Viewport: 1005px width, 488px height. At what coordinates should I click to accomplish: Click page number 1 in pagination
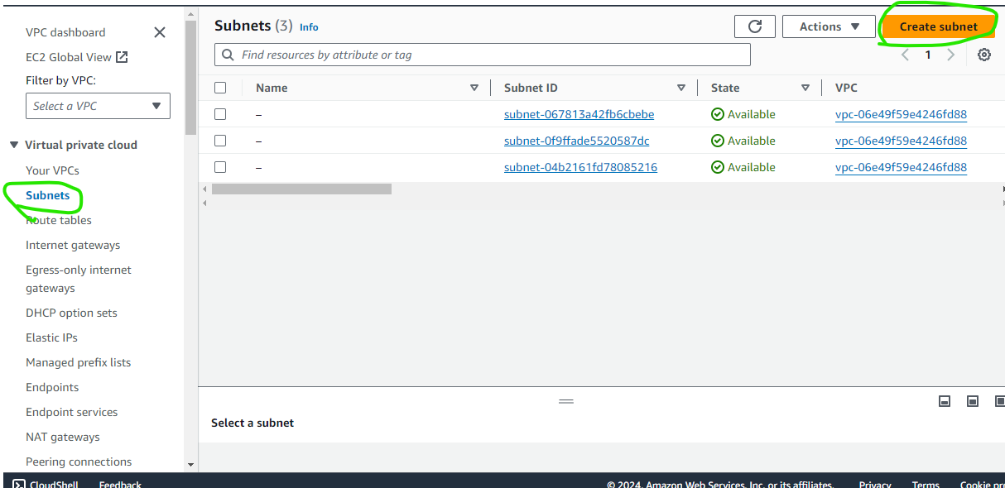point(928,55)
